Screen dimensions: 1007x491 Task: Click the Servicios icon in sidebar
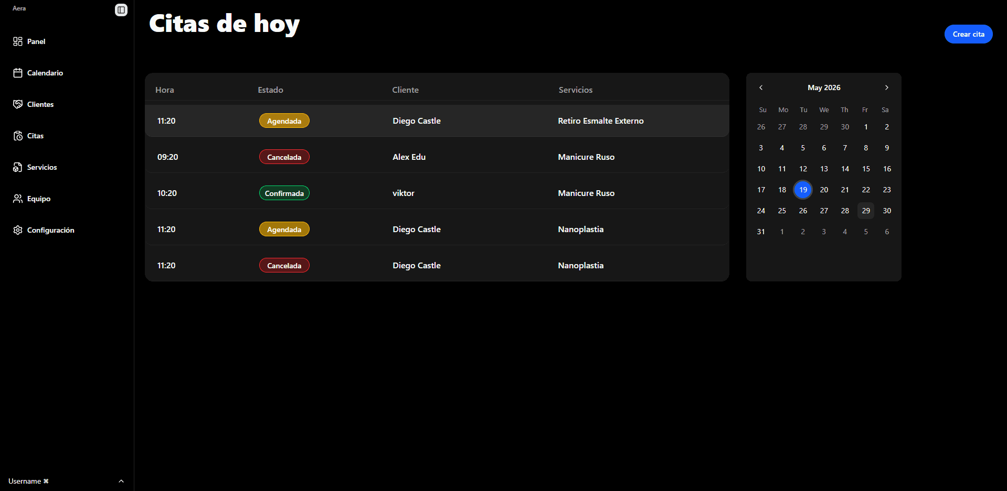tap(18, 167)
